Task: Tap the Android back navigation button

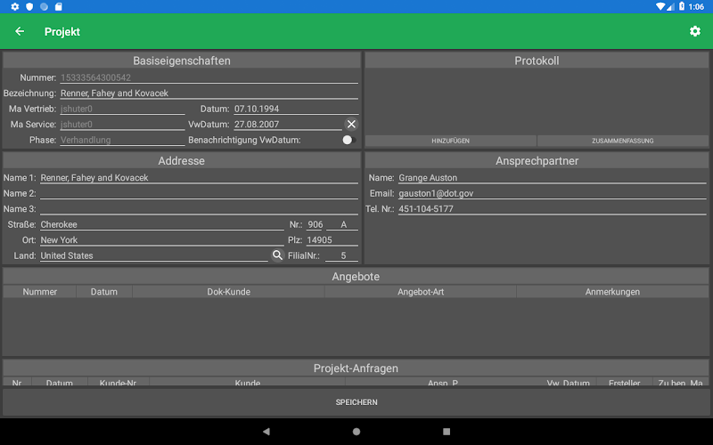Action: (266, 432)
